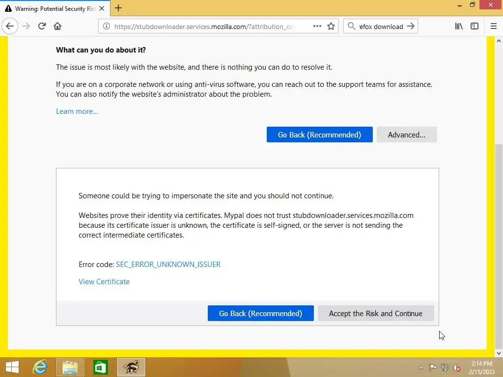Image resolution: width=503 pixels, height=377 pixels.
Task: Open network status tray icon
Action: (x=445, y=367)
